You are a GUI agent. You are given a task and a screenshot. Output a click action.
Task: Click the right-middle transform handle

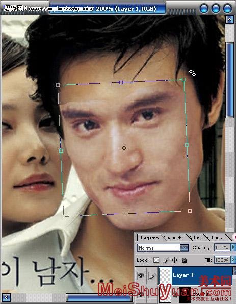coord(187,145)
